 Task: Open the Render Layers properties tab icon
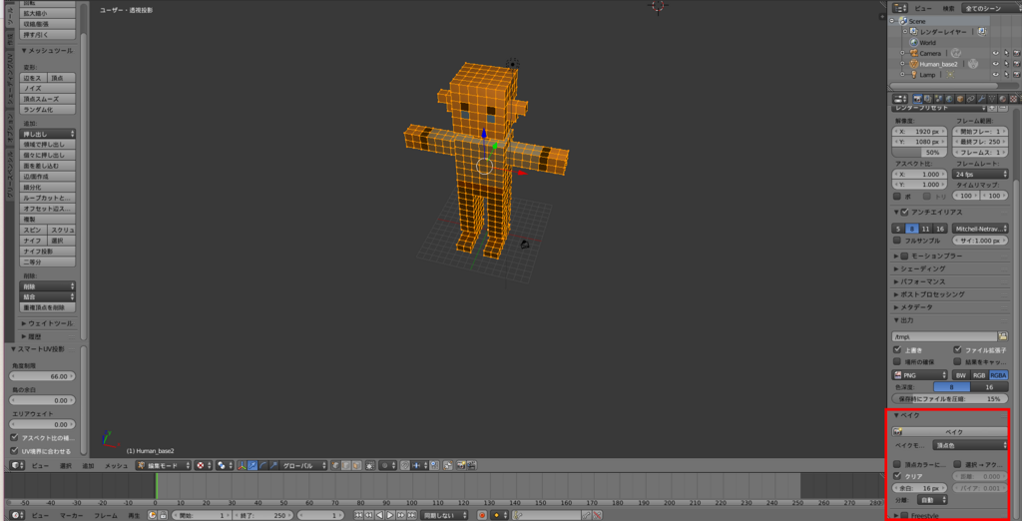tap(927, 99)
